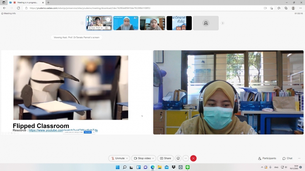Open the YouTube resource link on slide
This screenshot has height=171, width=305.
pyautogui.click(x=63, y=130)
